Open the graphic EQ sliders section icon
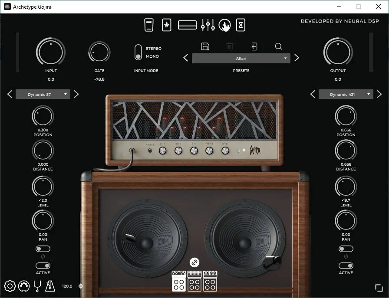This screenshot has width=389, height=298. pyautogui.click(x=208, y=25)
